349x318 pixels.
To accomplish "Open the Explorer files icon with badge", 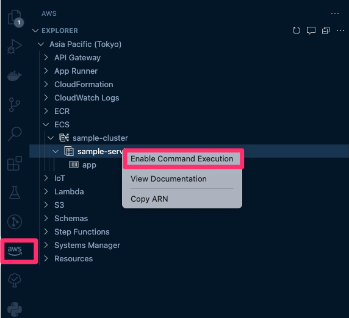I will (16, 18).
